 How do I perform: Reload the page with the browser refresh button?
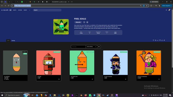pos(8,6)
